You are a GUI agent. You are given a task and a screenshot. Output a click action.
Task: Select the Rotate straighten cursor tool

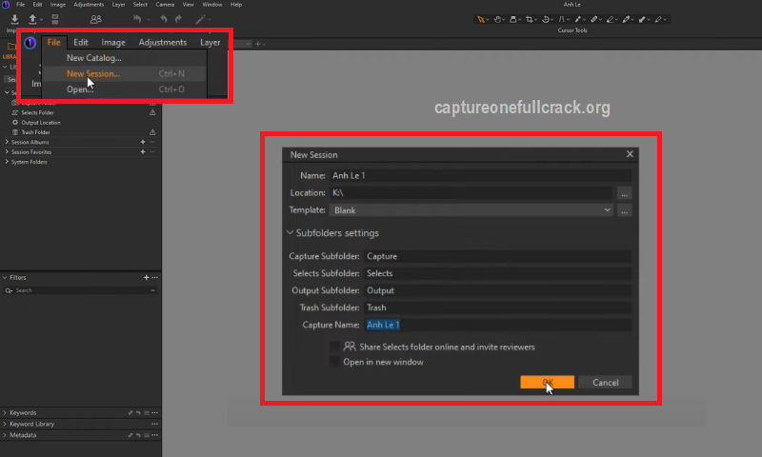click(546, 19)
